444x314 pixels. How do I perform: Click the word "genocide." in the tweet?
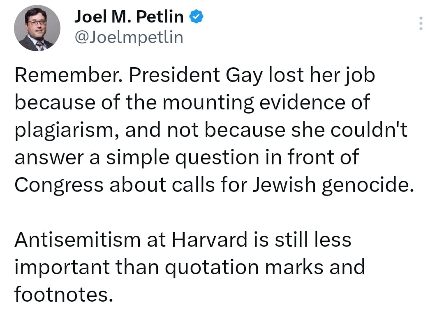click(366, 184)
